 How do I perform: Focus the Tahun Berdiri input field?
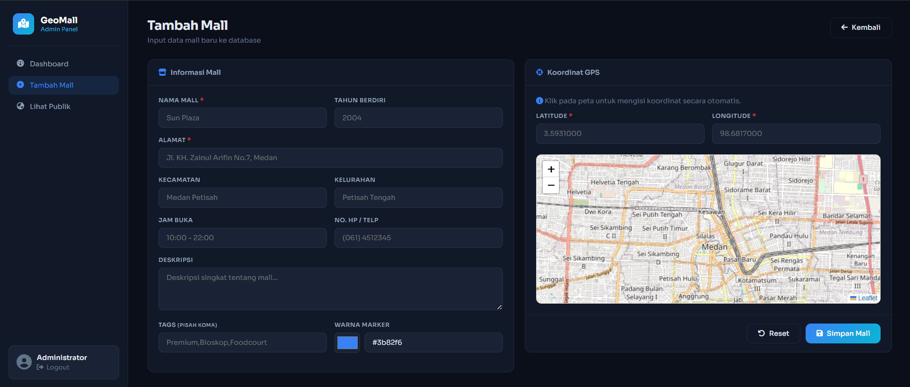point(418,117)
